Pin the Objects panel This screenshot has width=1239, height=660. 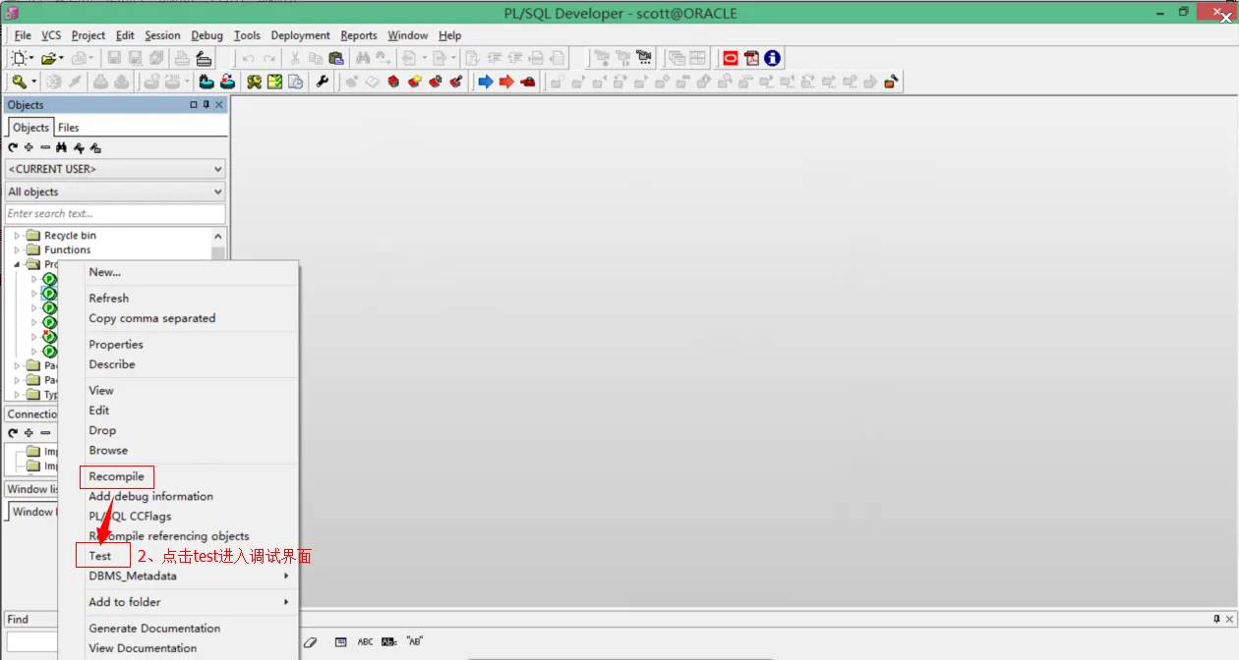pos(206,105)
